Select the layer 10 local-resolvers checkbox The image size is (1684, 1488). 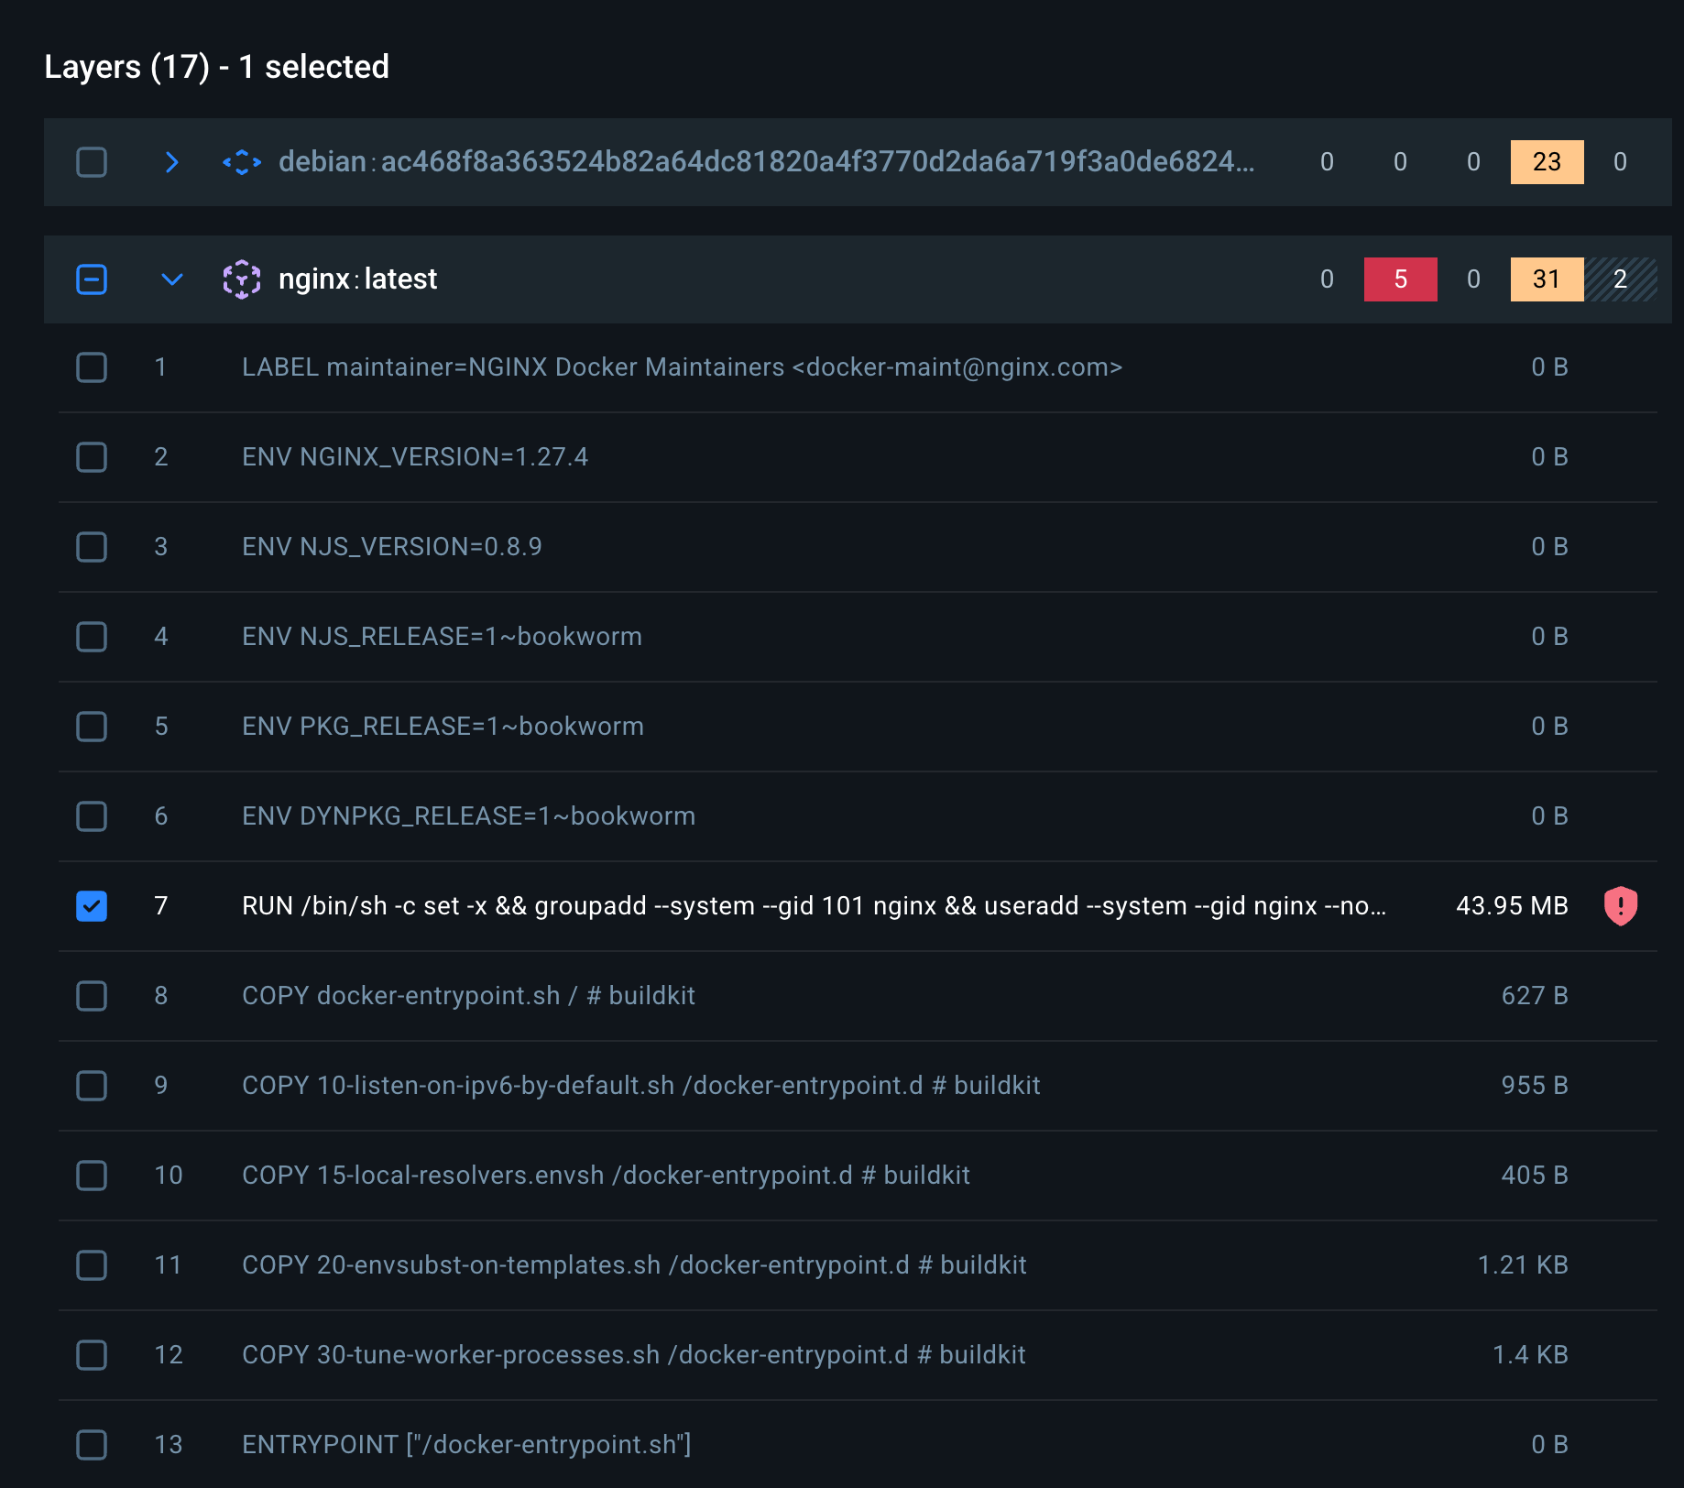coord(92,1176)
